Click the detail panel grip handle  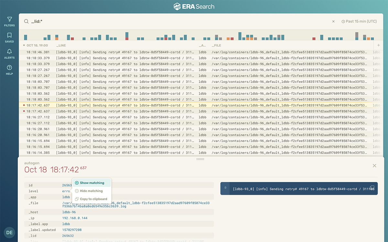(x=200, y=159)
